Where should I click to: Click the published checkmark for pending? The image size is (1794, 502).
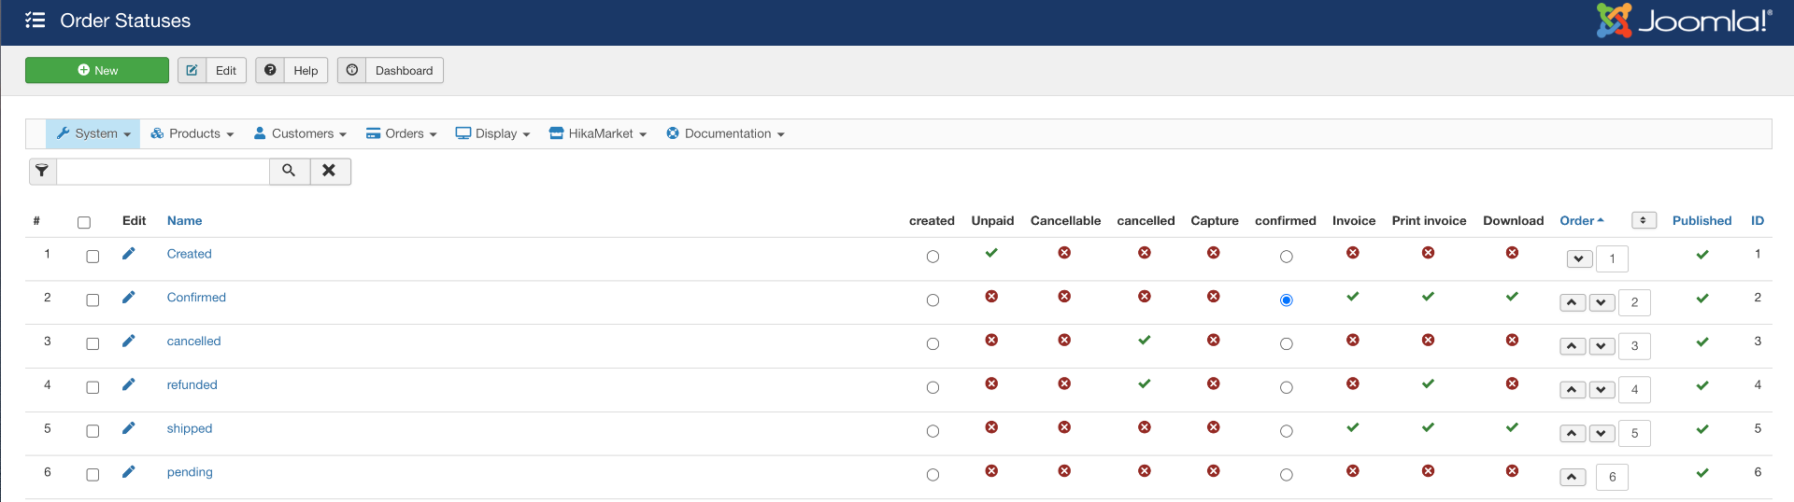tap(1701, 473)
